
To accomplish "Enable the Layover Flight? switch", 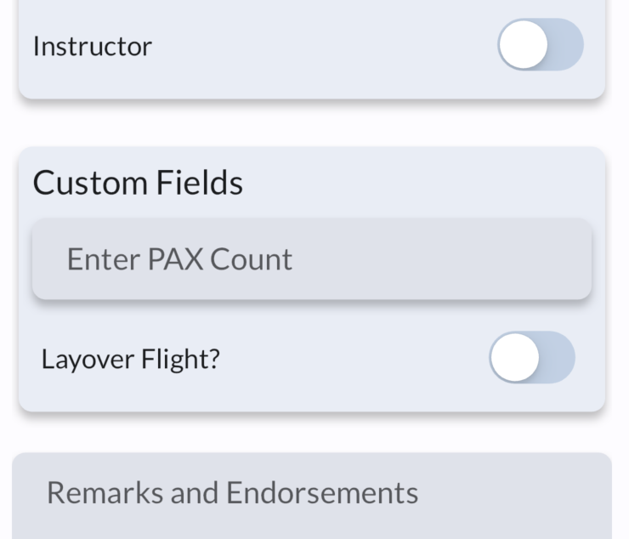I will pyautogui.click(x=531, y=358).
